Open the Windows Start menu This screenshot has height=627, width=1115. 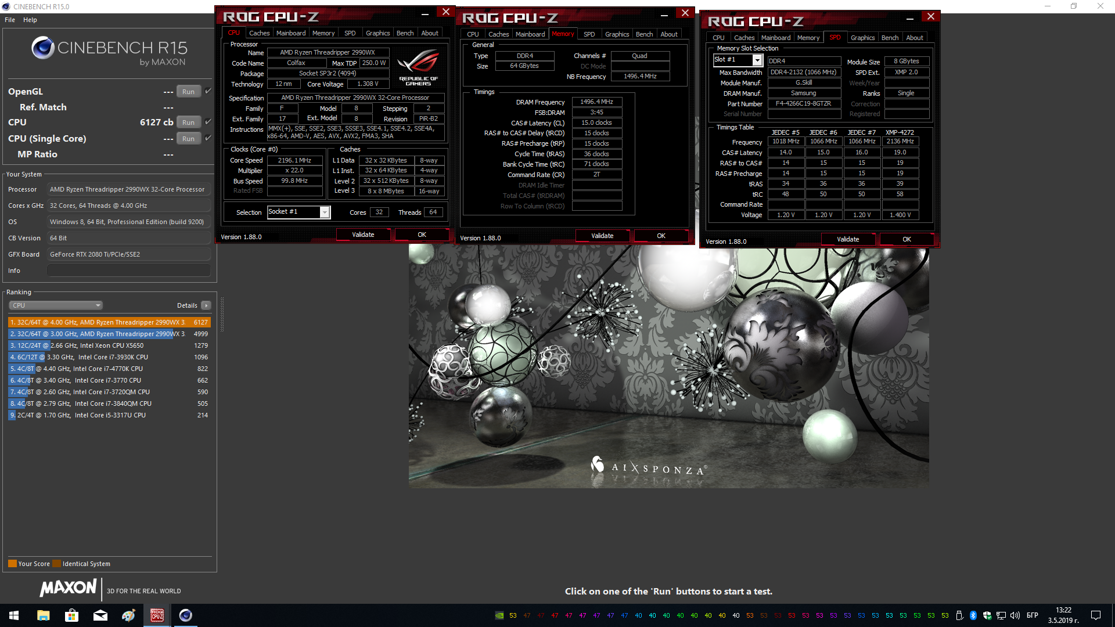(x=14, y=615)
